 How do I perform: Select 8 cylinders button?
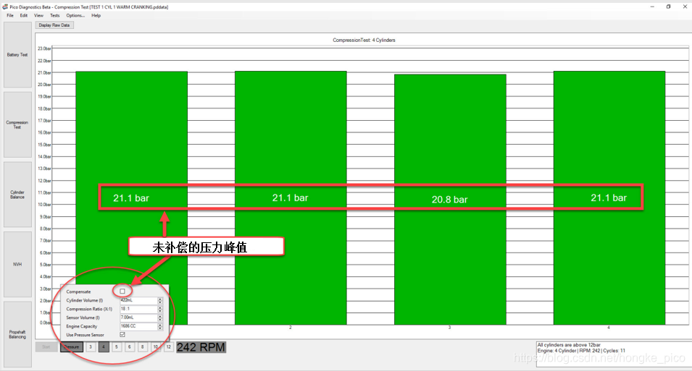142,346
